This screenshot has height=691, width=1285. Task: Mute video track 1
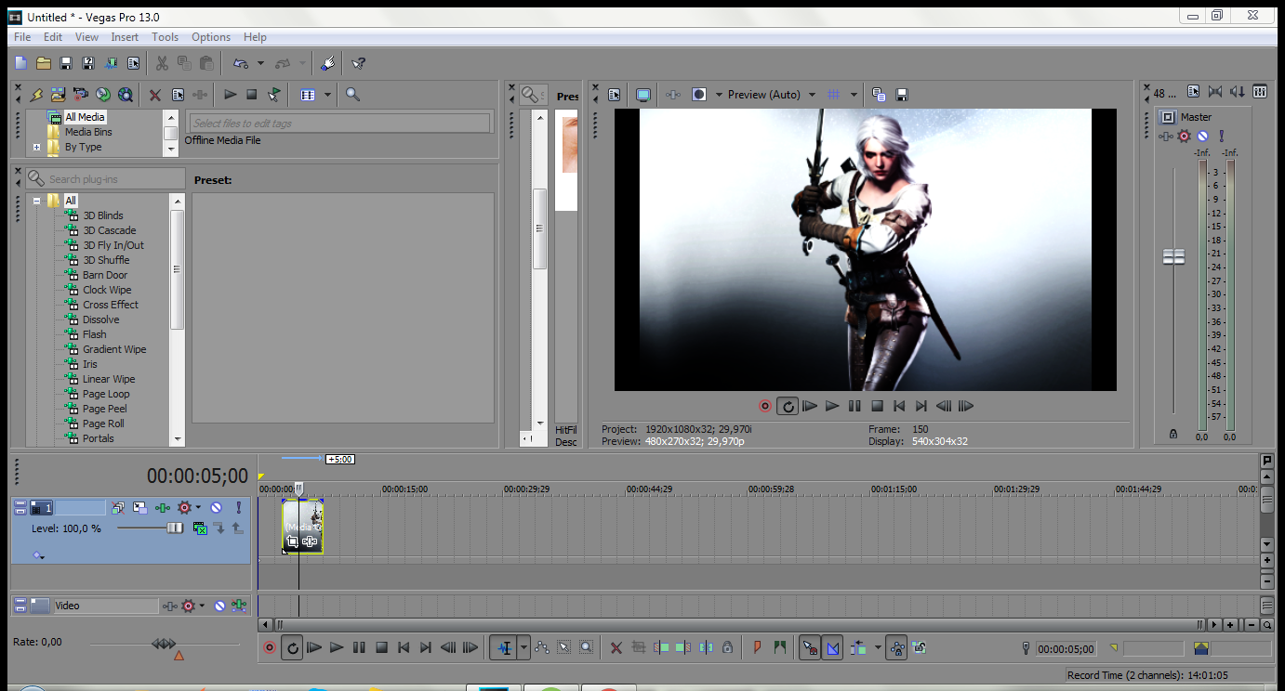click(x=216, y=508)
